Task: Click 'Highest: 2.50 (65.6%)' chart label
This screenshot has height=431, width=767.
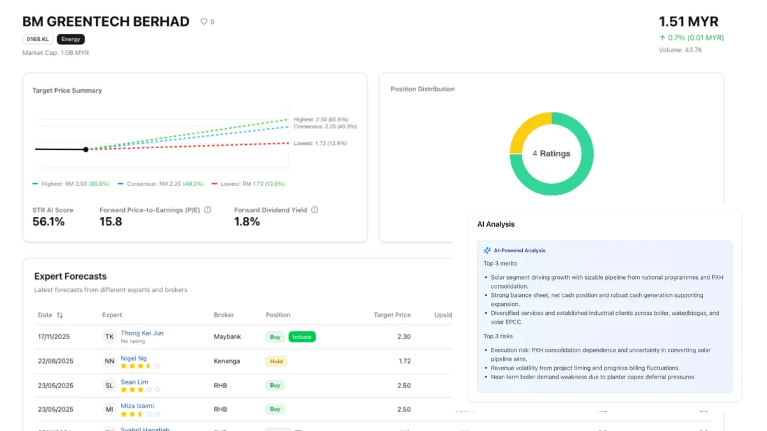Action: [x=321, y=119]
